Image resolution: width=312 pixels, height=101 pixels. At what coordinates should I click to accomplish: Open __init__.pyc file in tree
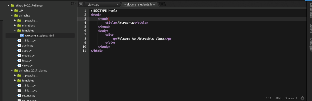(x=29, y=90)
